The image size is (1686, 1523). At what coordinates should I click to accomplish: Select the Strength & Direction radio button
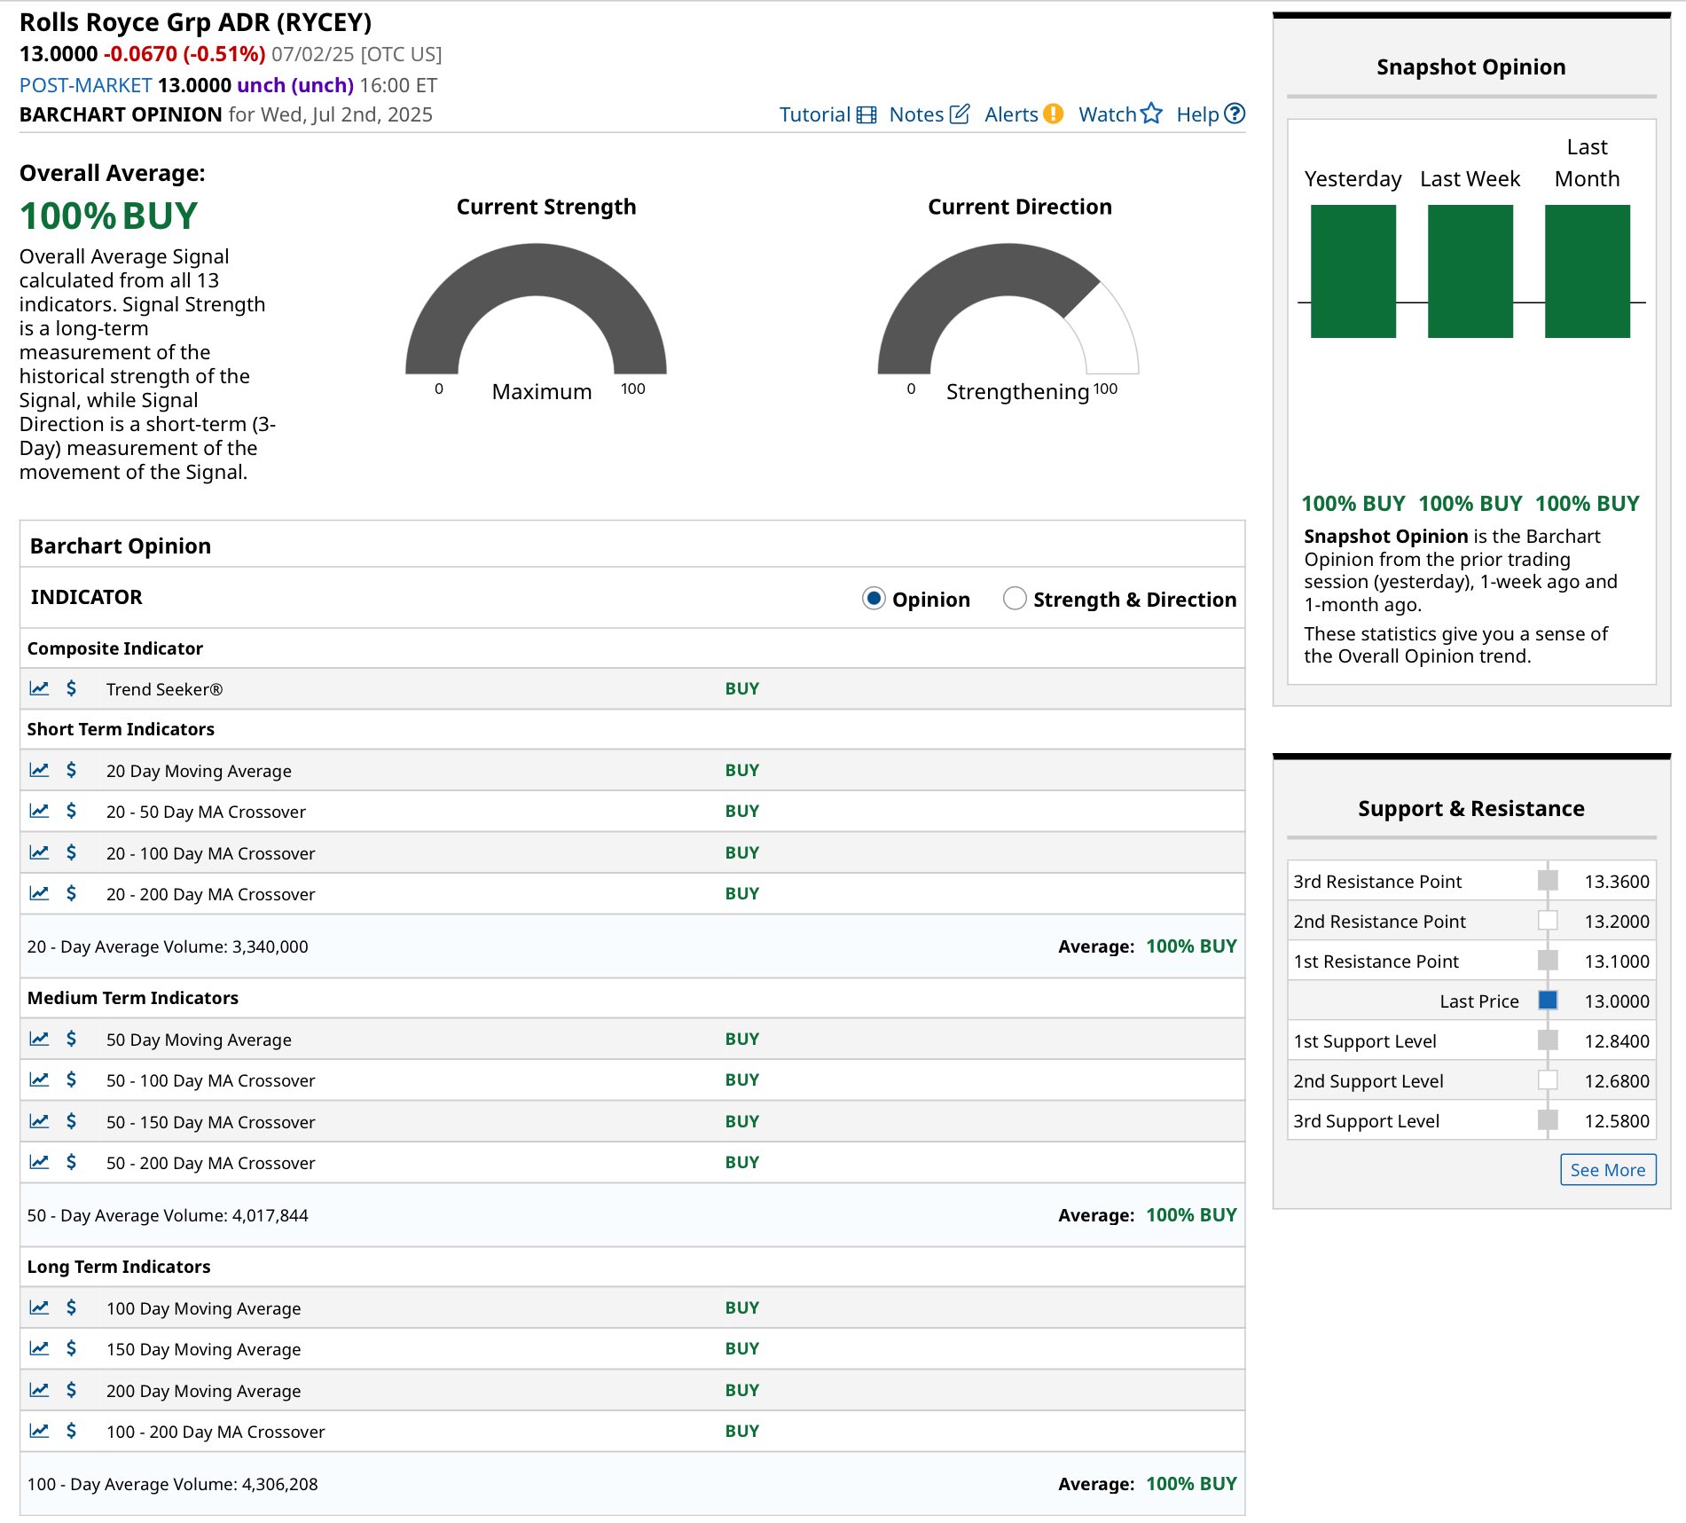1015,599
